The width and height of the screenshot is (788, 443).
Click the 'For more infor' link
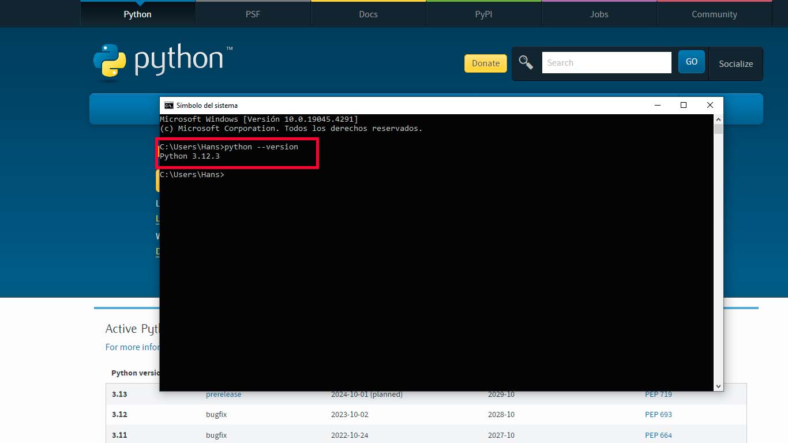click(132, 347)
